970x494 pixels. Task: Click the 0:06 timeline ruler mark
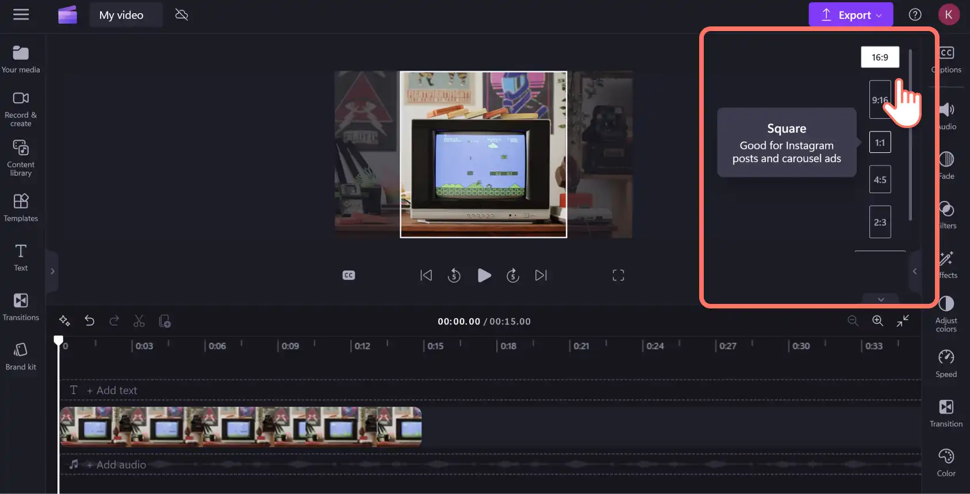click(x=217, y=346)
